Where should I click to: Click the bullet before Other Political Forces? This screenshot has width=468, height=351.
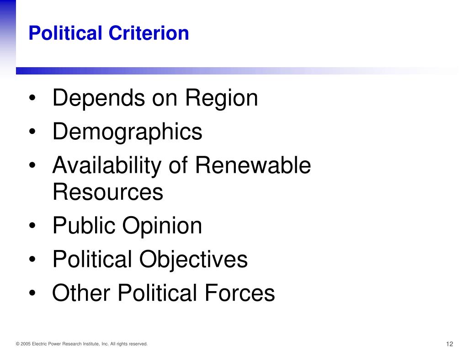click(x=32, y=293)
